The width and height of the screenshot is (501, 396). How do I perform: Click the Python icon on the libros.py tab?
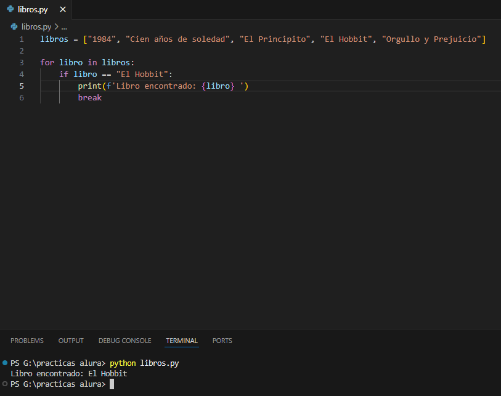pyautogui.click(x=10, y=10)
